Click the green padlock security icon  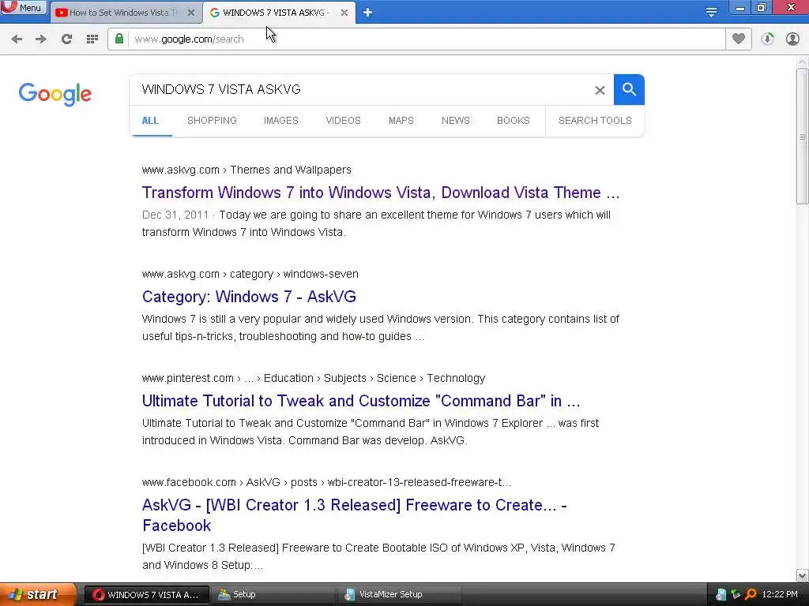pyautogui.click(x=119, y=39)
